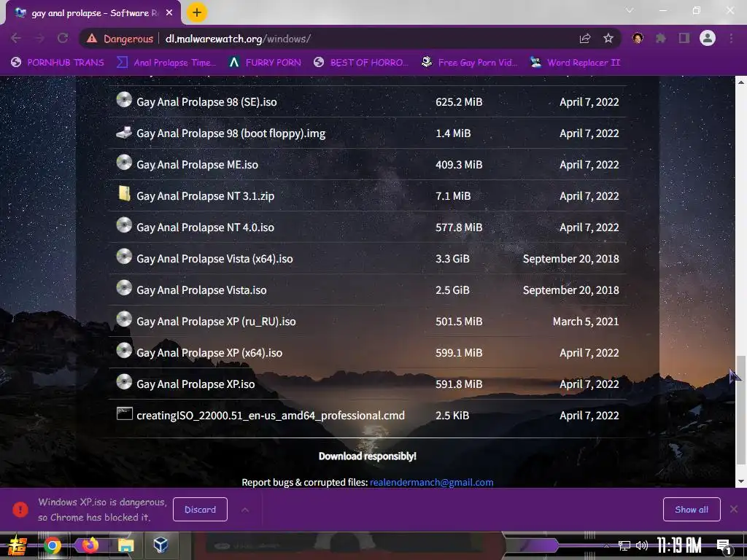Click the disc icon of the Vista.iso row
The height and width of the screenshot is (560, 747).
(x=124, y=288)
